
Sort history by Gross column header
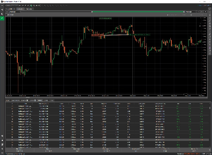tap(201, 104)
